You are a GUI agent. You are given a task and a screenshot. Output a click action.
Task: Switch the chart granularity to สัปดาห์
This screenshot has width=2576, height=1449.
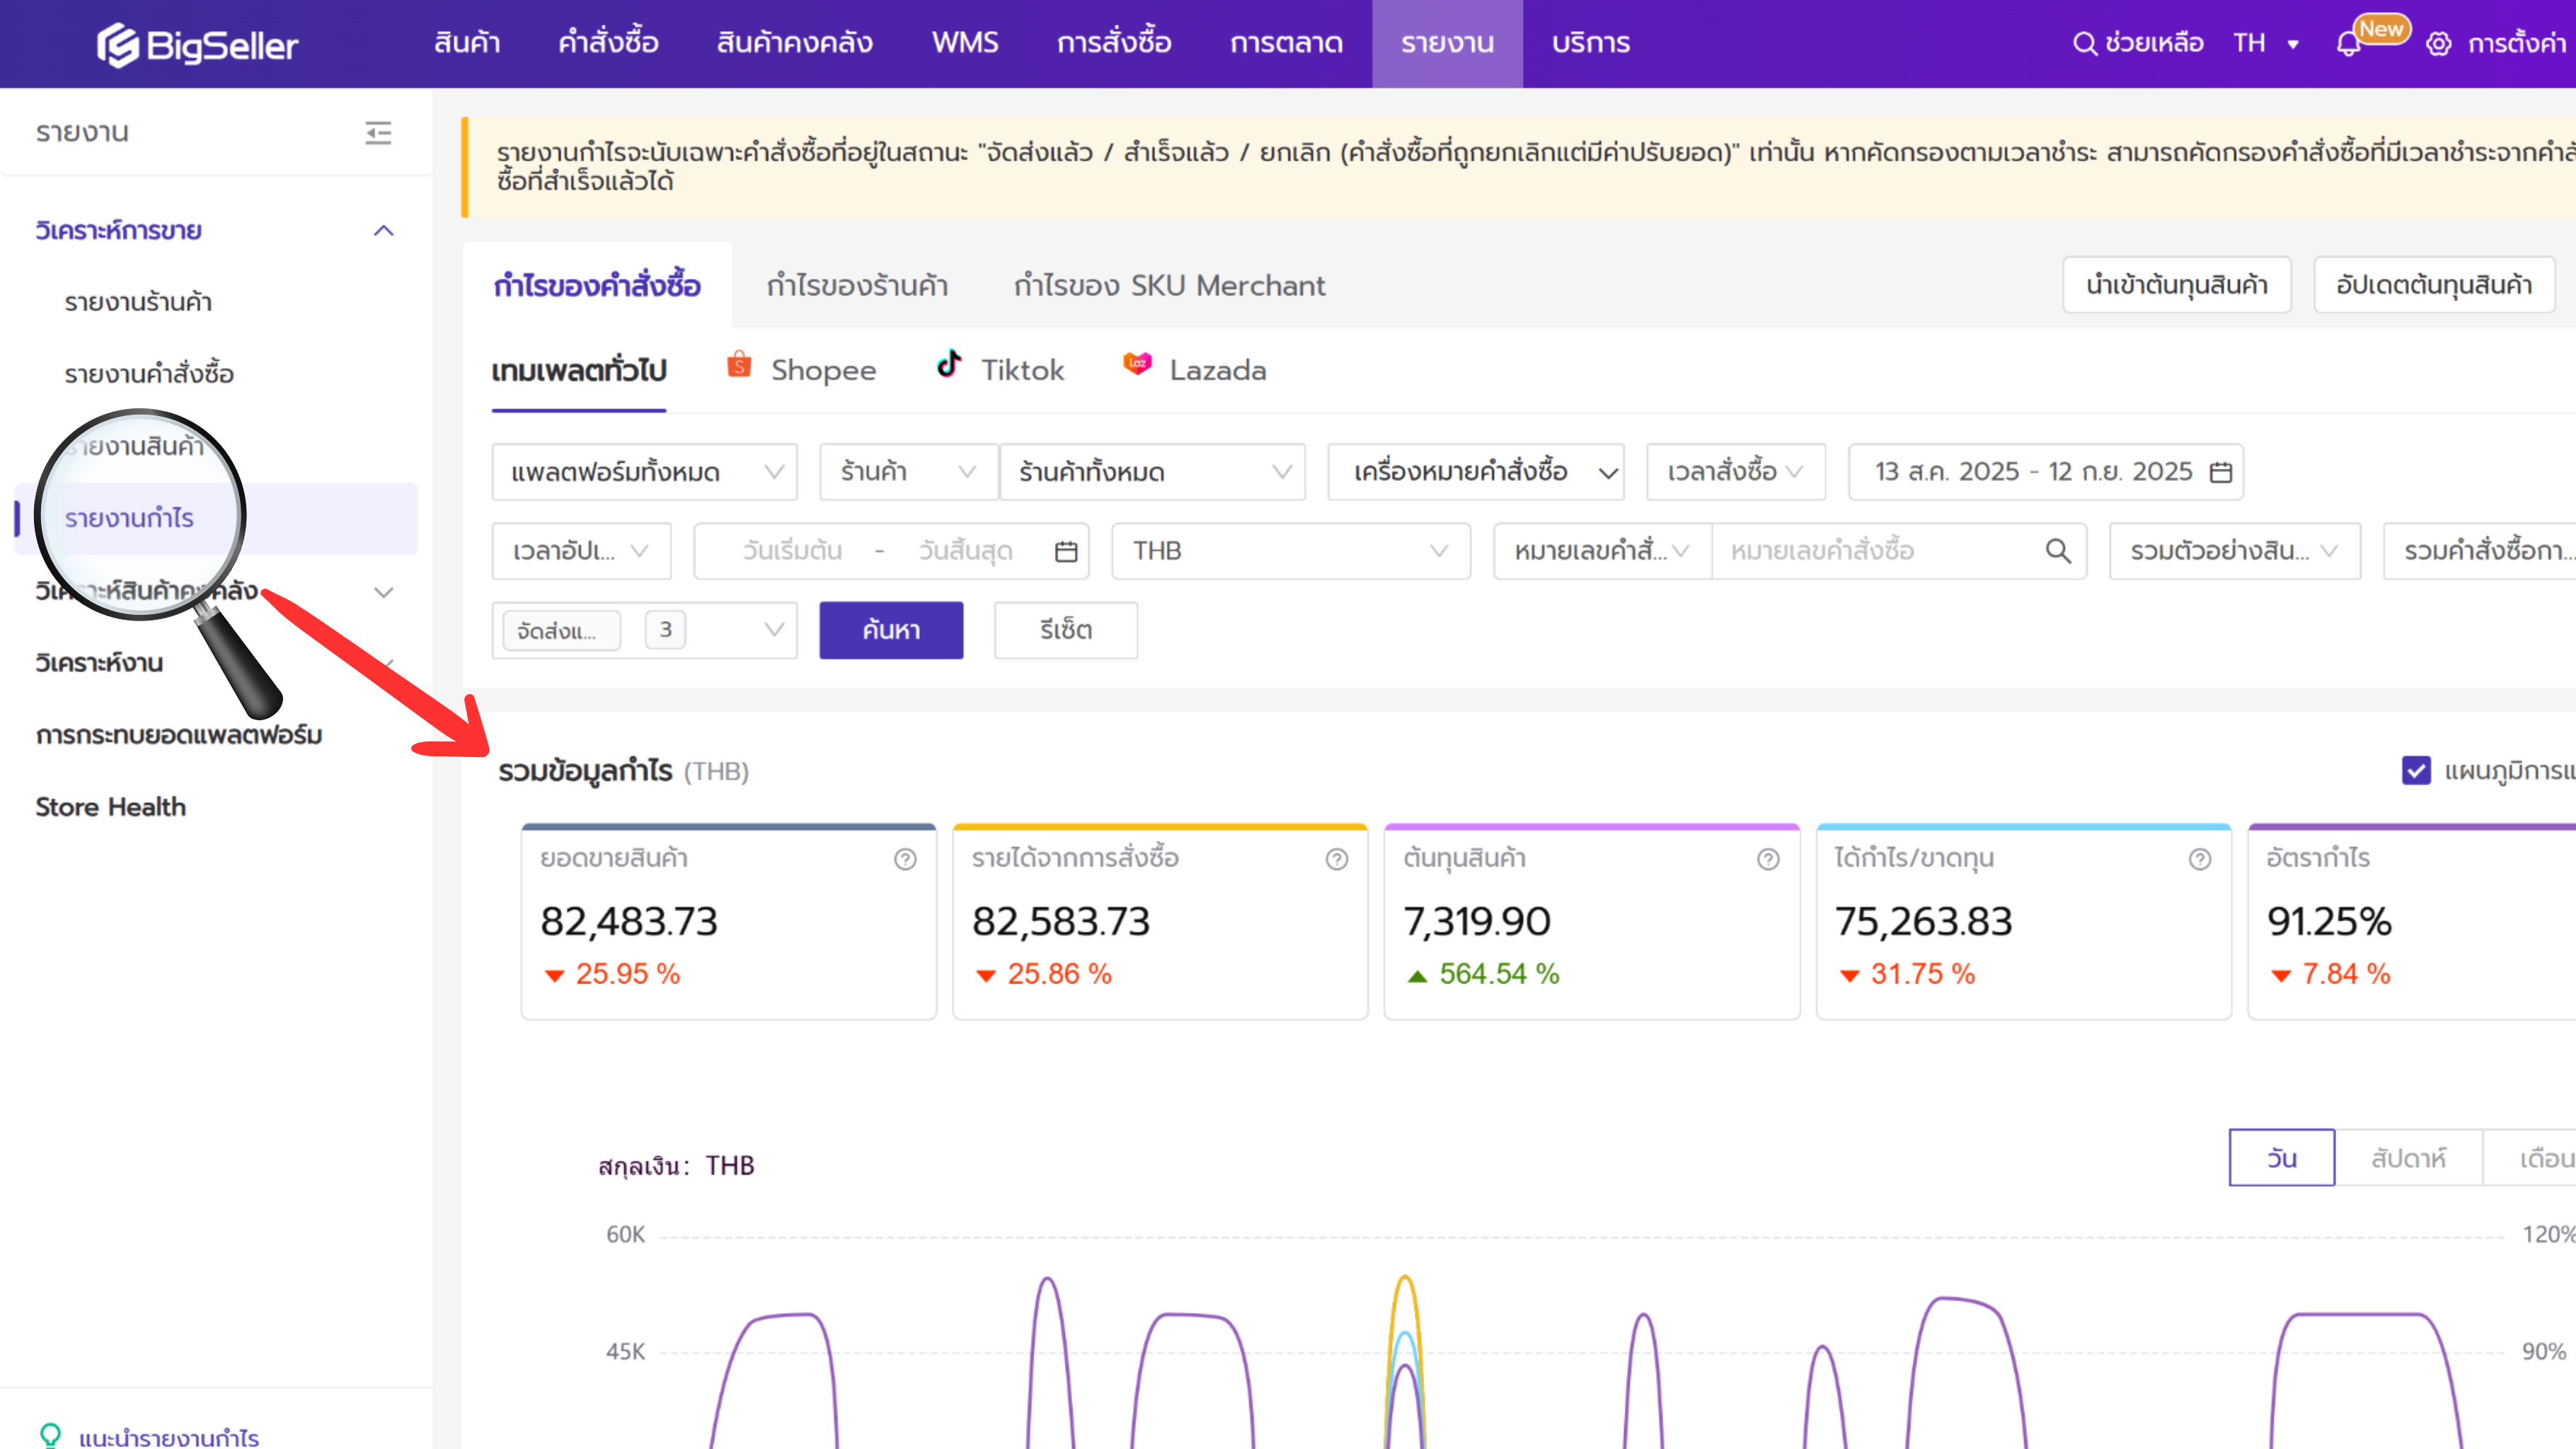coord(2408,1158)
